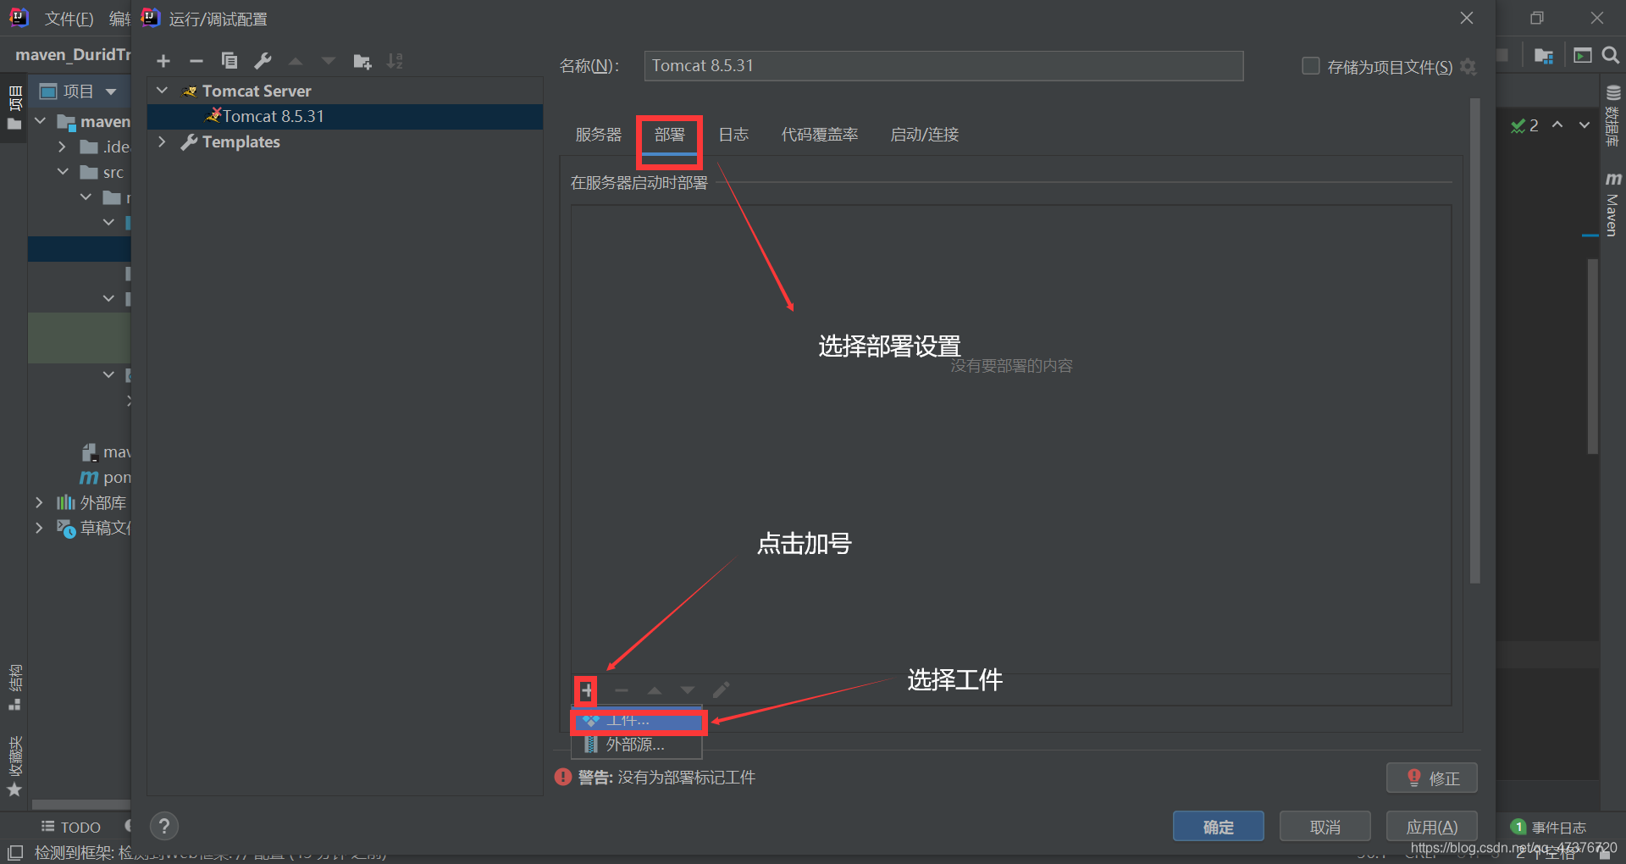
Task: Click the dialog vertical scrollbar
Action: coord(1474,339)
